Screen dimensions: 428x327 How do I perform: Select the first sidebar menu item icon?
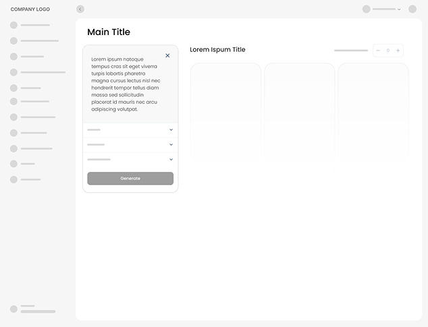(14, 25)
